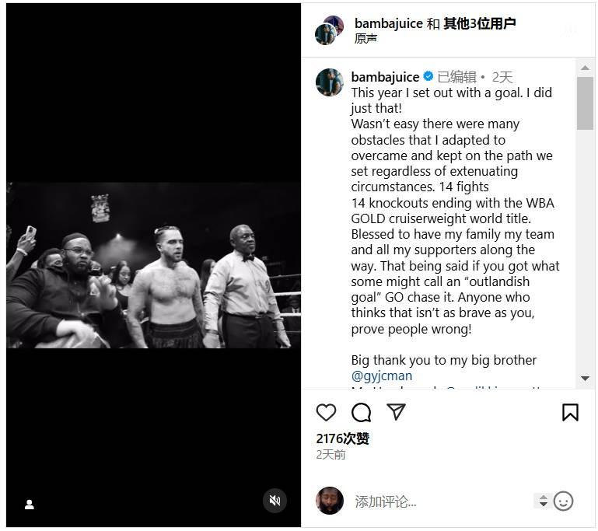Click scrollbar up arrow in caption
This screenshot has height=531, width=598.
pos(585,68)
